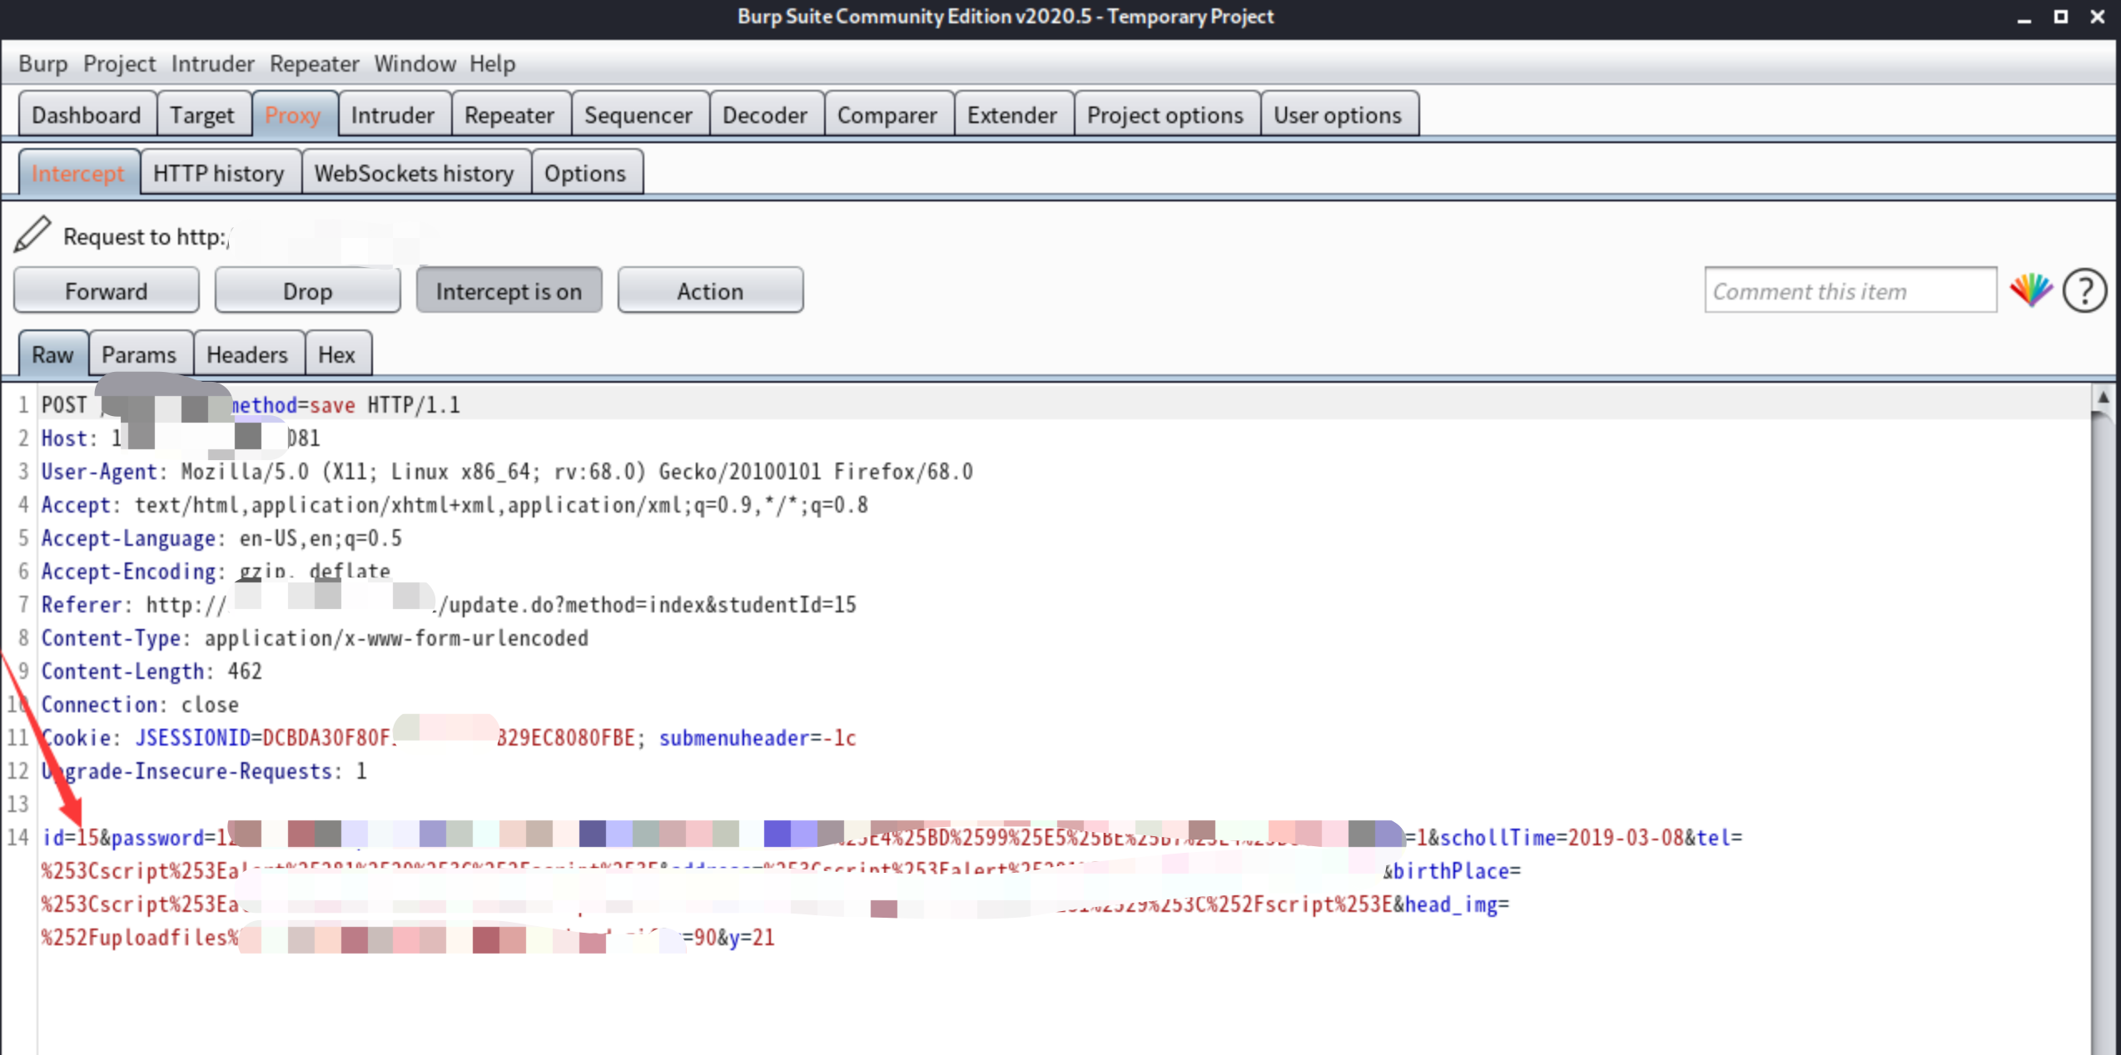Viewport: 2121px width, 1055px height.
Task: Click the help question mark icon
Action: coord(2084,290)
